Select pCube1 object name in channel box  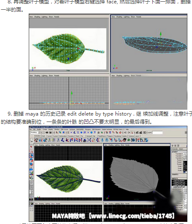(x=175, y=152)
